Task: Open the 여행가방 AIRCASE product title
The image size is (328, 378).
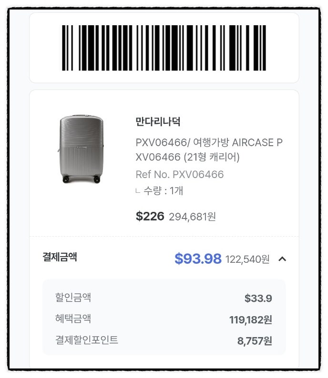Action: click(209, 149)
